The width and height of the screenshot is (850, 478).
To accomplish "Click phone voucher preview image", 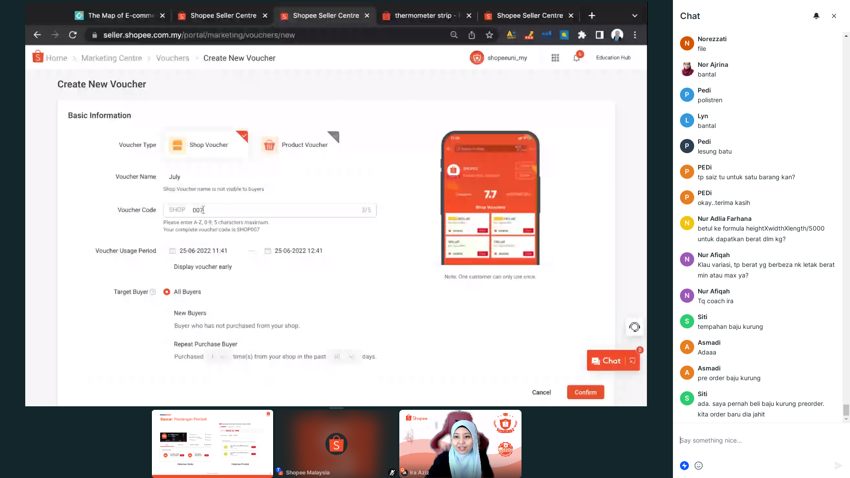I will click(x=490, y=198).
